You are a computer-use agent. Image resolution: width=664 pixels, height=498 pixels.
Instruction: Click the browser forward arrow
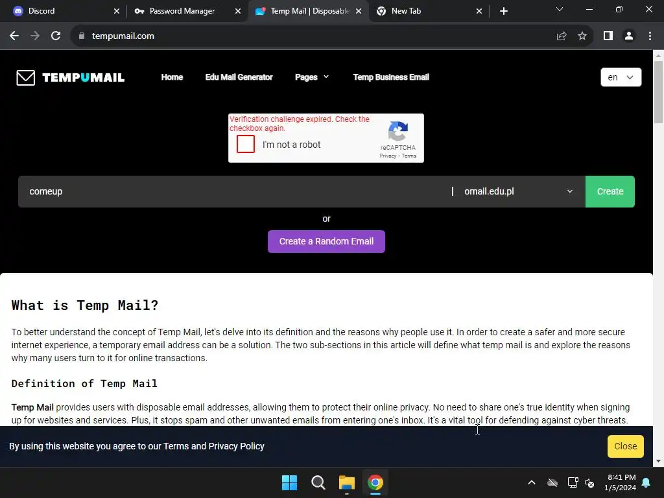[x=35, y=36]
